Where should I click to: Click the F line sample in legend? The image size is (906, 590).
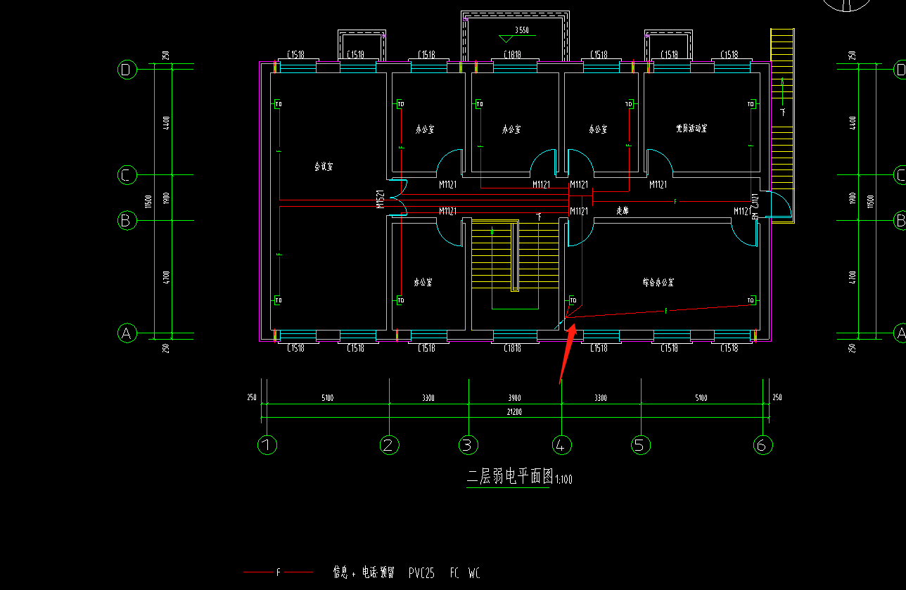click(x=279, y=573)
